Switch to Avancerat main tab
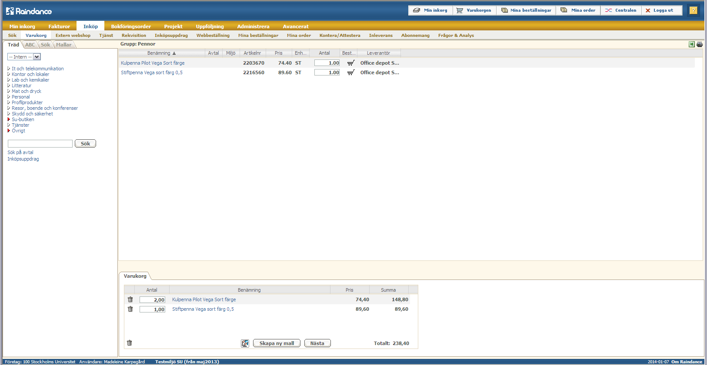The height and width of the screenshot is (365, 707). (x=296, y=26)
